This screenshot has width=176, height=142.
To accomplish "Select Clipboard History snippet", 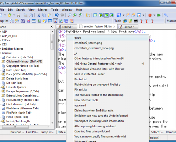I will (x=24, y=61).
